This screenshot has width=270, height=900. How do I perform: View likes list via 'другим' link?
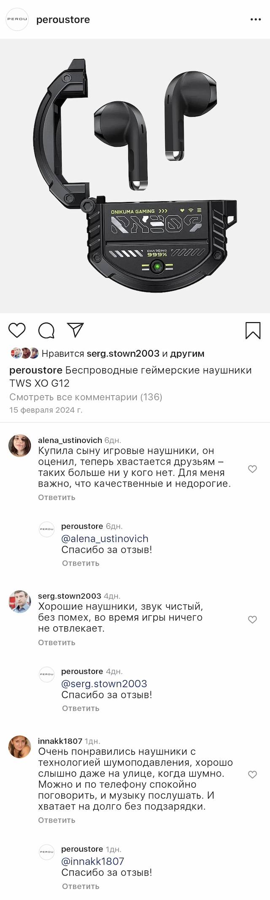tap(187, 353)
